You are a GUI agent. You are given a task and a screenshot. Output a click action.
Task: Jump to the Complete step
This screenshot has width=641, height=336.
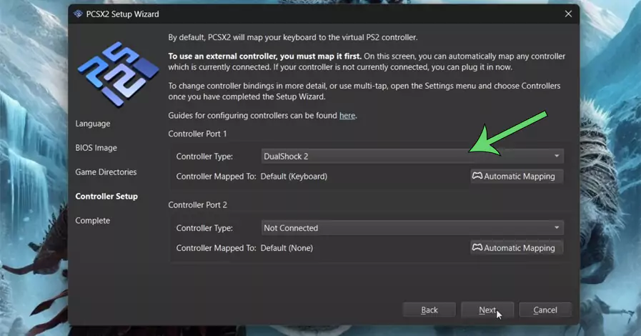93,221
